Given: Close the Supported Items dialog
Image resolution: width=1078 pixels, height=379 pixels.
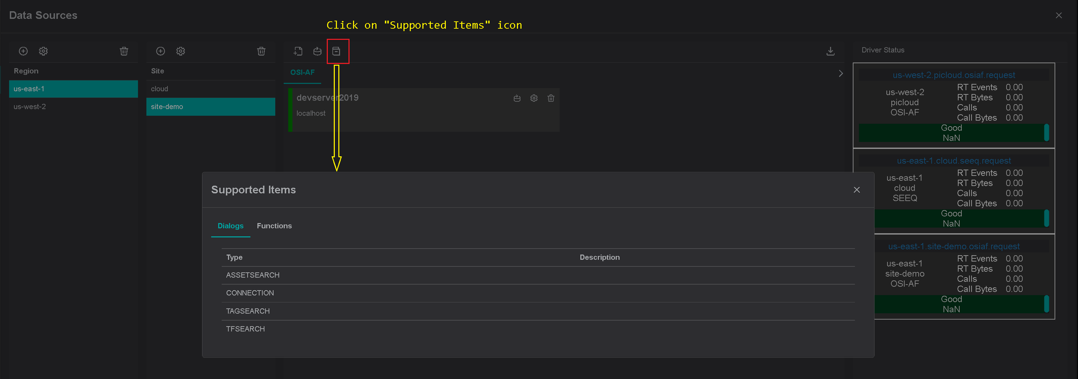Looking at the screenshot, I should (857, 190).
